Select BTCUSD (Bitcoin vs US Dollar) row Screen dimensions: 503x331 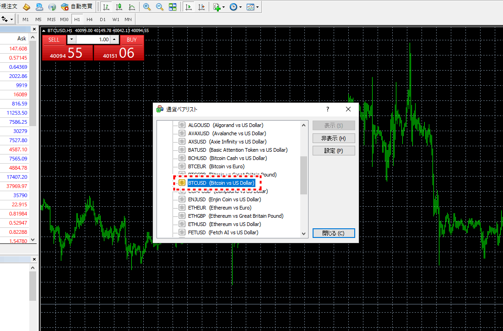tap(222, 183)
